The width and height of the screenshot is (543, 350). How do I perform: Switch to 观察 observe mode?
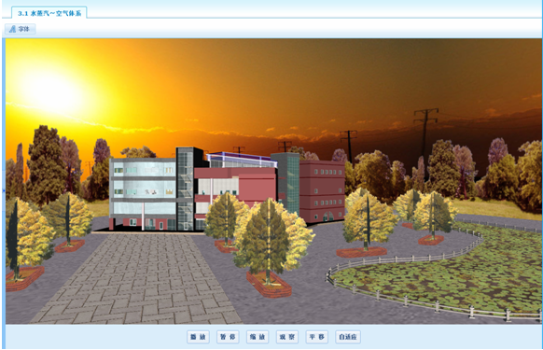287,337
